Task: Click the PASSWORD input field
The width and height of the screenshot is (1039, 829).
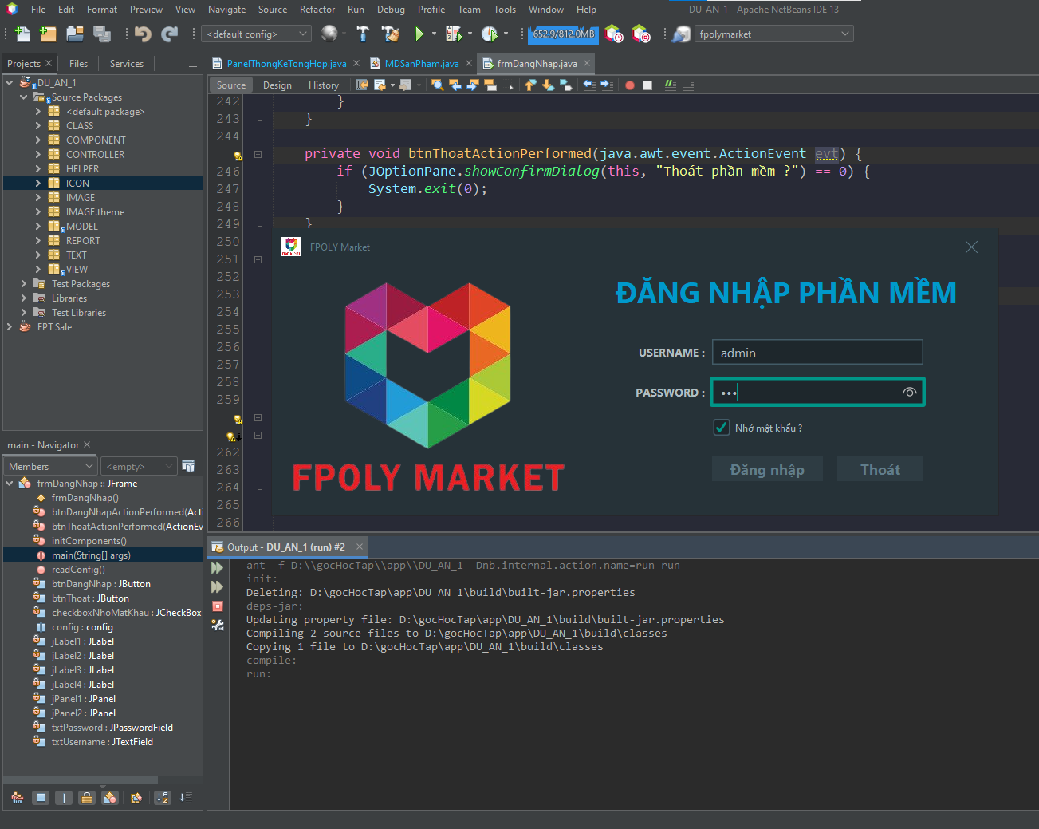Action: 817,392
